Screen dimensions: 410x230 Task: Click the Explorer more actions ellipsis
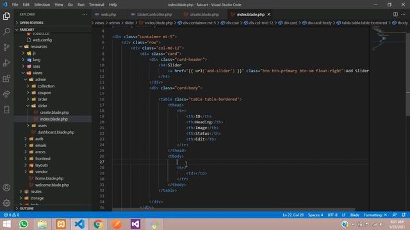[x=85, y=14]
